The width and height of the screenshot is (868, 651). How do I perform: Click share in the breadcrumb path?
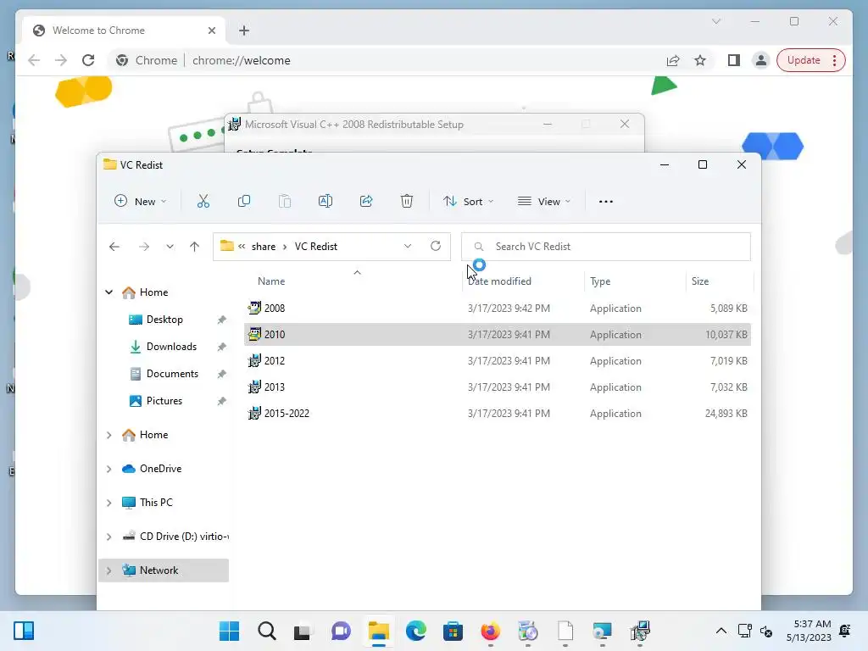pos(264,247)
